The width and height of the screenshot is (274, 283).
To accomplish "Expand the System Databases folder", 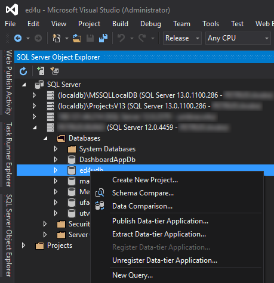I will tap(56, 149).
